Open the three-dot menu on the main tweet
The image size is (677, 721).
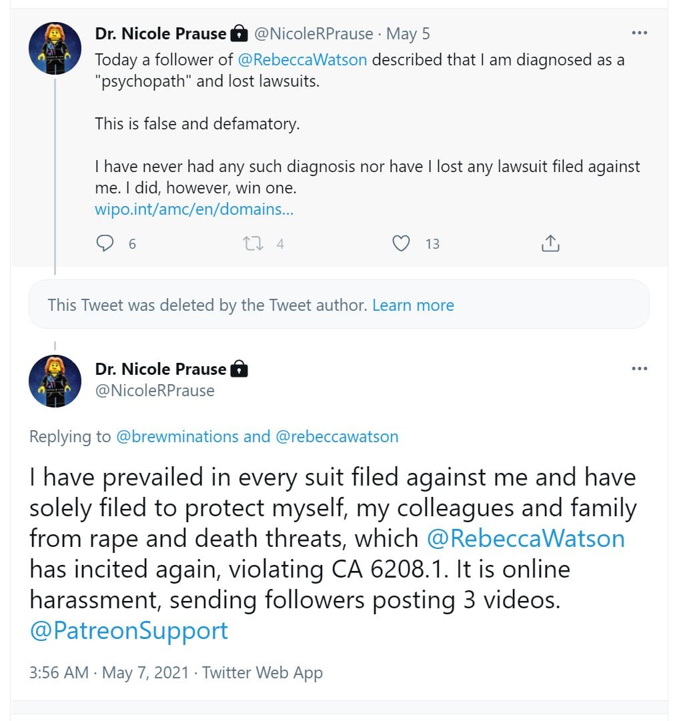coord(639,369)
